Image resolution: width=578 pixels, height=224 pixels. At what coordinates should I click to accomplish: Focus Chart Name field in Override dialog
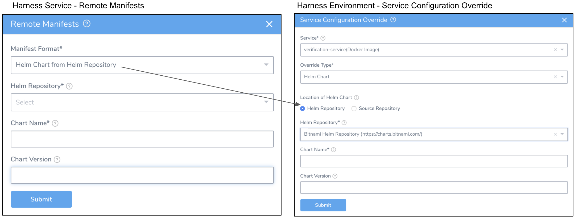click(434, 161)
